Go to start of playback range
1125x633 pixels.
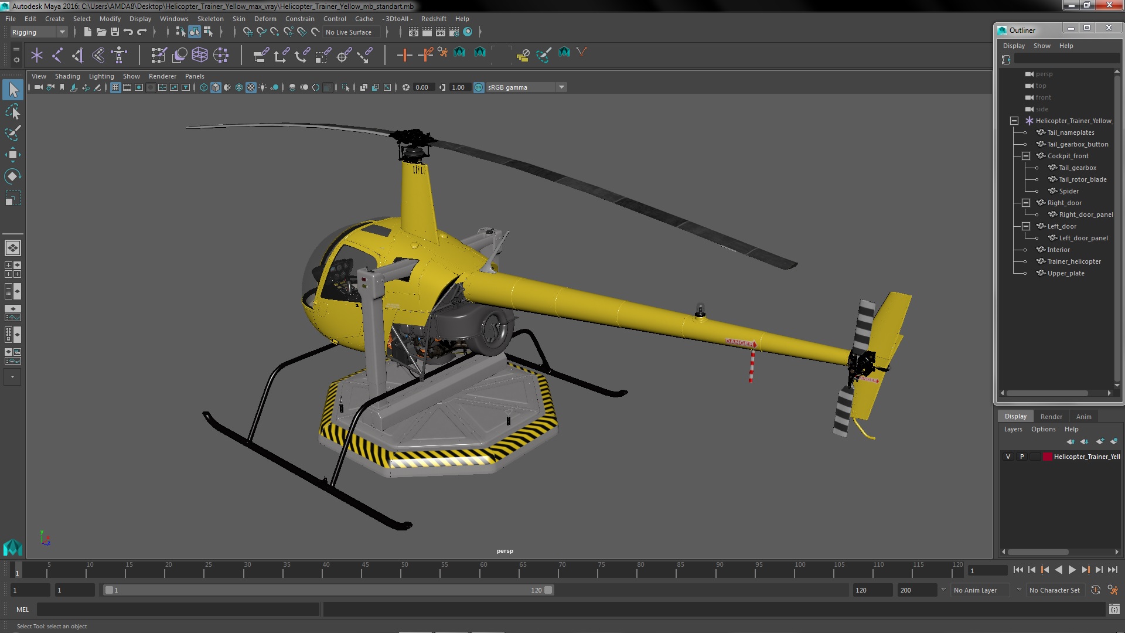pyautogui.click(x=1018, y=570)
